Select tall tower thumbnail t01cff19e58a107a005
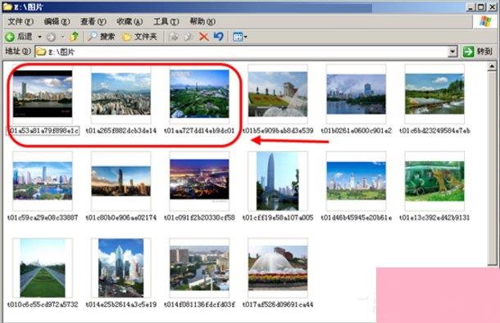This screenshot has width=500, height=323. (278, 181)
